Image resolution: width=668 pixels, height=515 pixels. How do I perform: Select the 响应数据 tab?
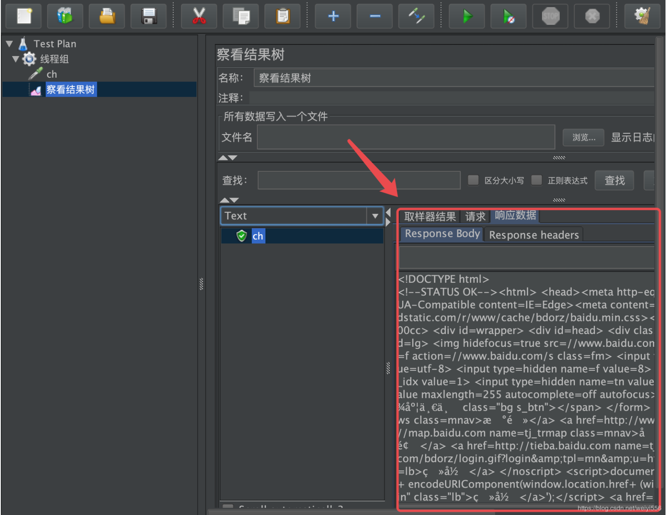click(x=515, y=215)
